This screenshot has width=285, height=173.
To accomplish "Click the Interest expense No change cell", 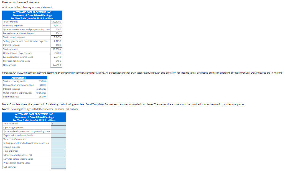I will pyautogui.click(x=41, y=89).
